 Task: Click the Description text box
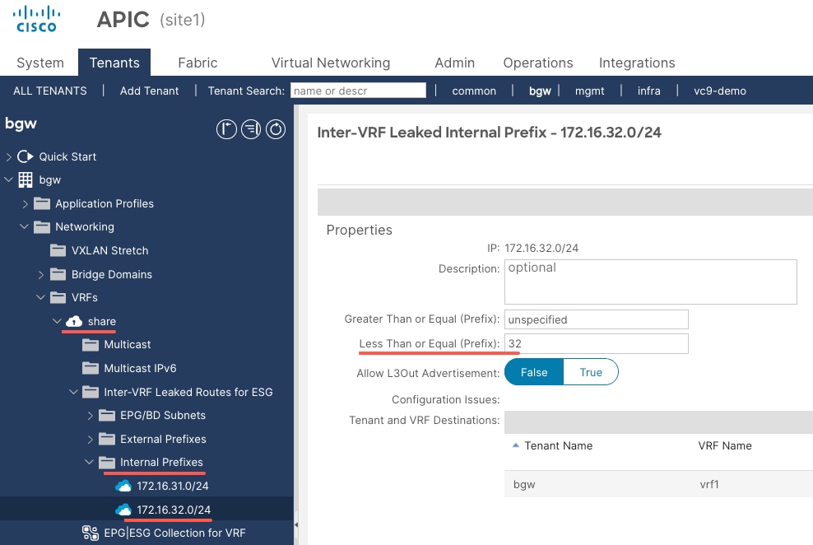pos(650,282)
